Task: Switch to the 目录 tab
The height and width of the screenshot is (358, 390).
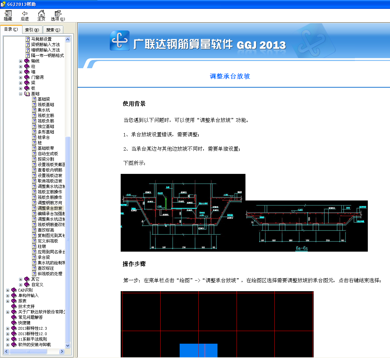Action: point(11,29)
